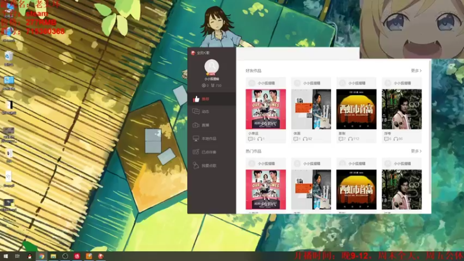Click the headphone icon on the 体面 card
The height and width of the screenshot is (261, 464).
(305, 139)
